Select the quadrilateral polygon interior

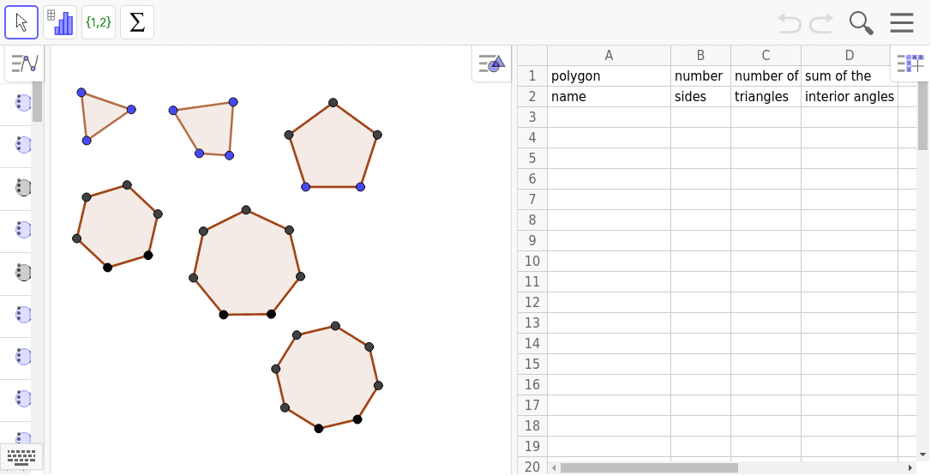coord(207,130)
